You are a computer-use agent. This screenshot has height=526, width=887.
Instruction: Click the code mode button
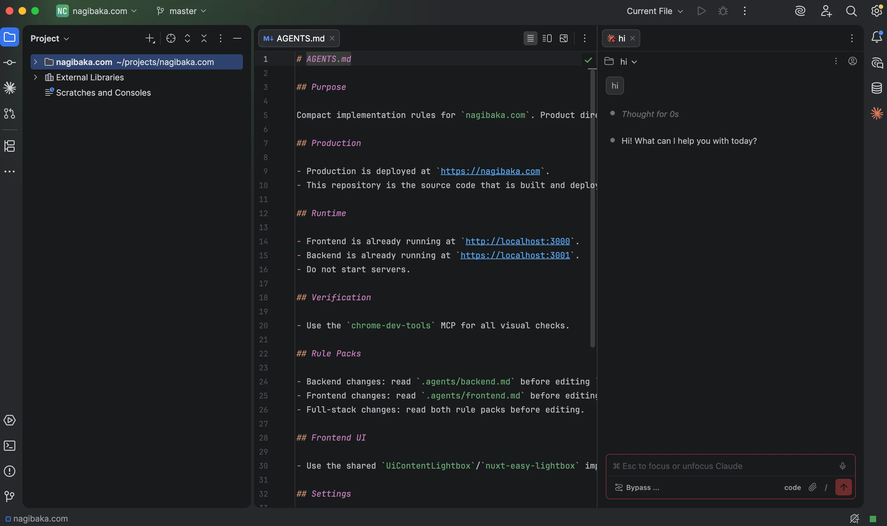point(792,487)
